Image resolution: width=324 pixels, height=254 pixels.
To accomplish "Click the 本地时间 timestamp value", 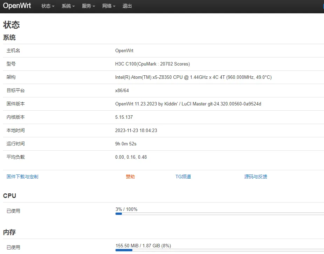I will (136, 130).
